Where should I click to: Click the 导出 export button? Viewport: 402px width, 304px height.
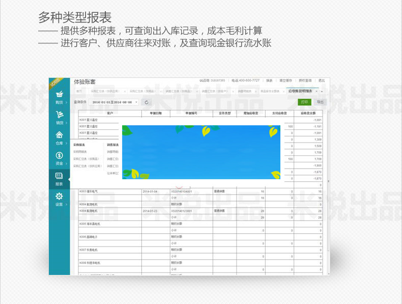[320, 102]
